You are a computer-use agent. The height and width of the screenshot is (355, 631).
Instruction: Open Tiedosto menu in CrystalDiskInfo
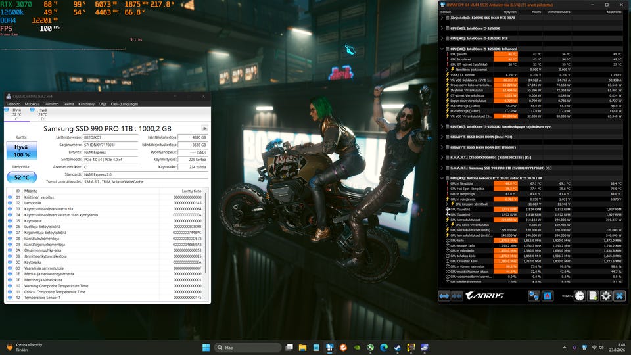(13, 104)
